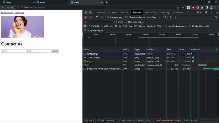The width and height of the screenshot is (219, 123).
Task: Filter requests by CSS type
Action: [106, 26]
